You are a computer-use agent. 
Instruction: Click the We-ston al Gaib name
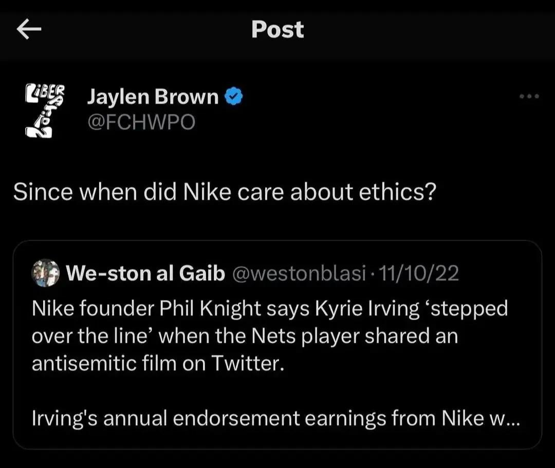pos(145,274)
